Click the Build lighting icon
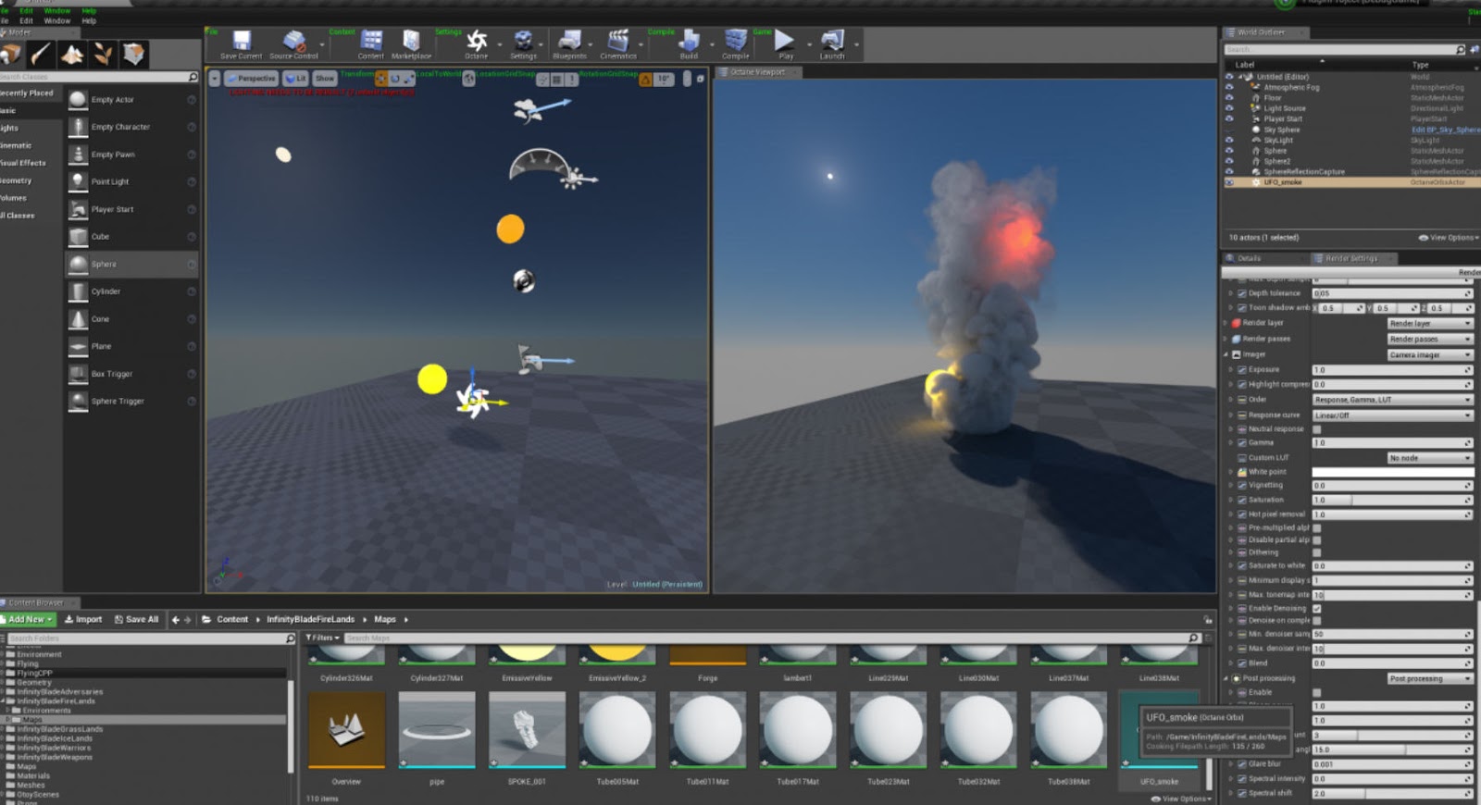This screenshot has height=805, width=1481. (689, 41)
